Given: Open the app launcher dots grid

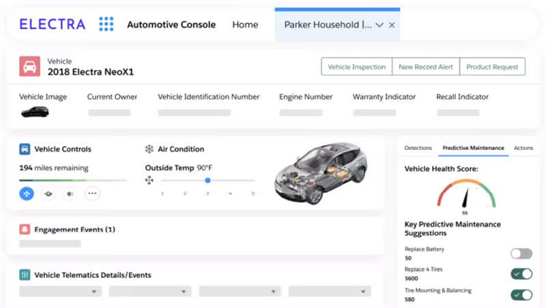Looking at the screenshot, I should click(x=106, y=24).
